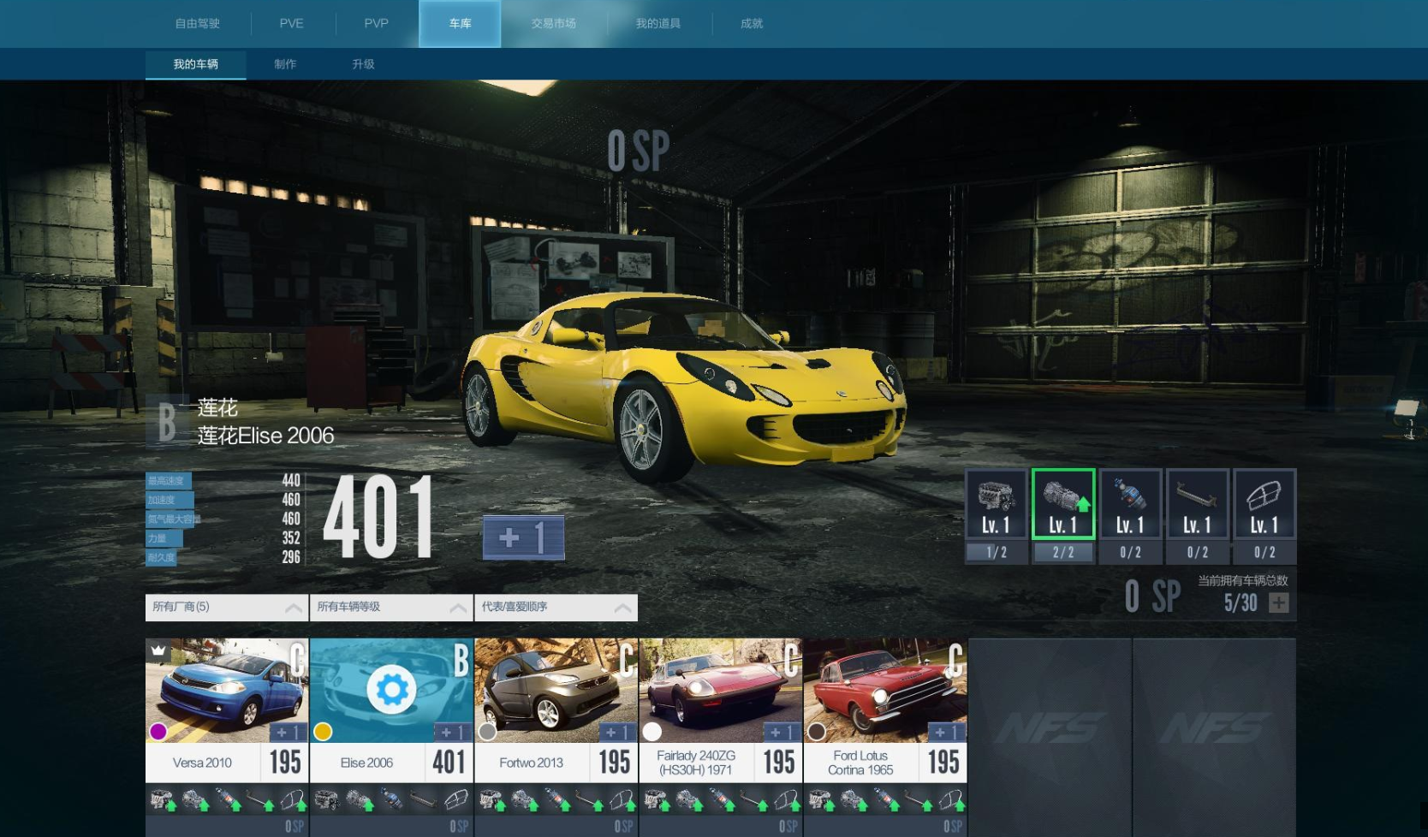Open the PVE tab
Viewport: 1428px width, 837px height.
tap(292, 23)
